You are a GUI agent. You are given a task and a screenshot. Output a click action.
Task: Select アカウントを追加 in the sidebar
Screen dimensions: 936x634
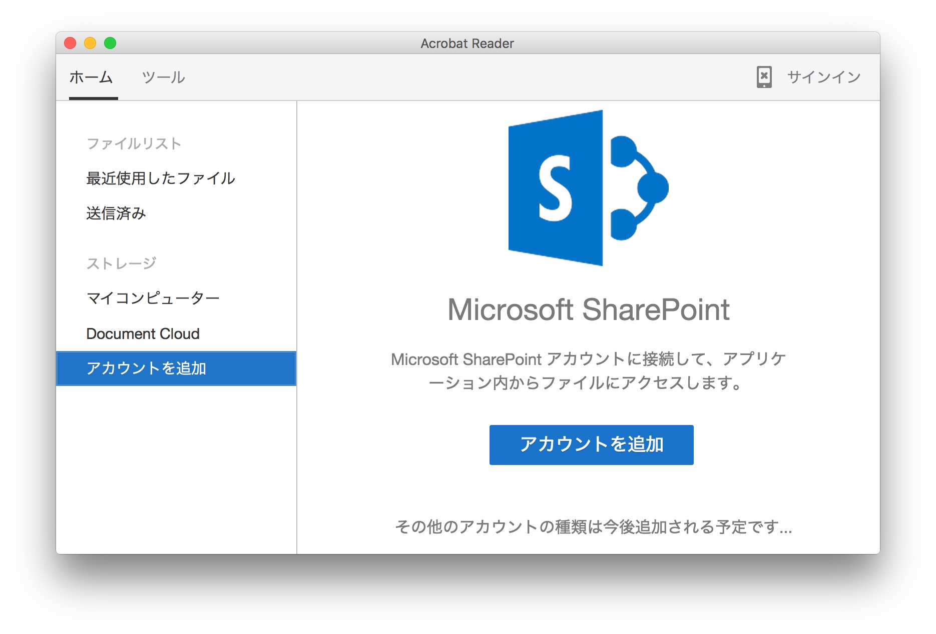(176, 368)
